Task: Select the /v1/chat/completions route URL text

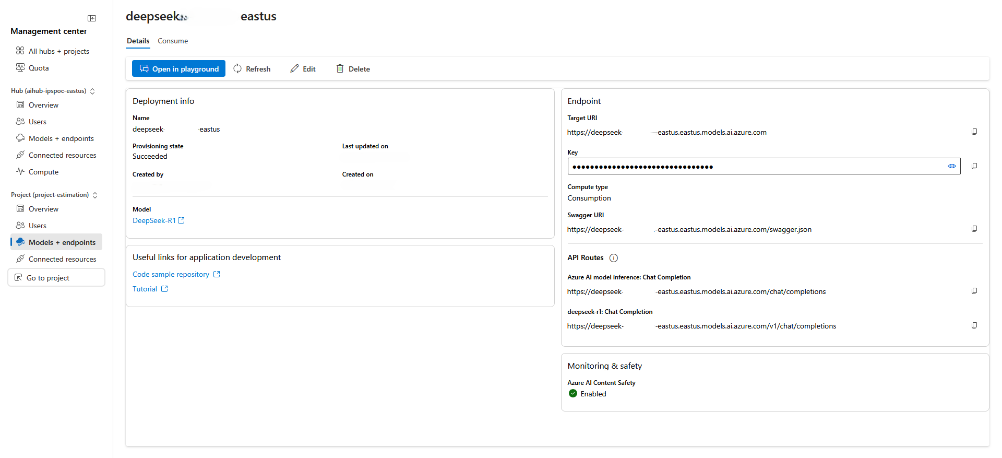Action: [x=702, y=326]
